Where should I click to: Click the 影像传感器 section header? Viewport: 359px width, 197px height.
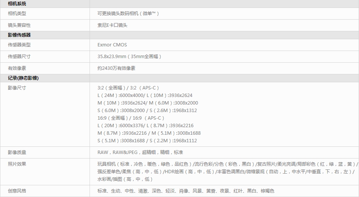pos(19,35)
